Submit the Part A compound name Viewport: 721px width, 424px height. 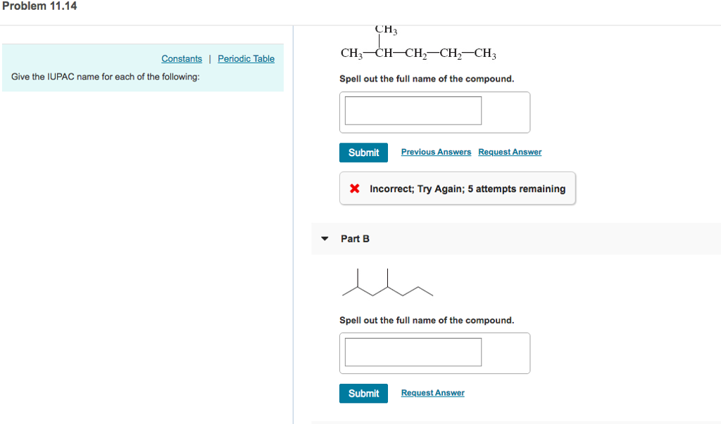[363, 152]
